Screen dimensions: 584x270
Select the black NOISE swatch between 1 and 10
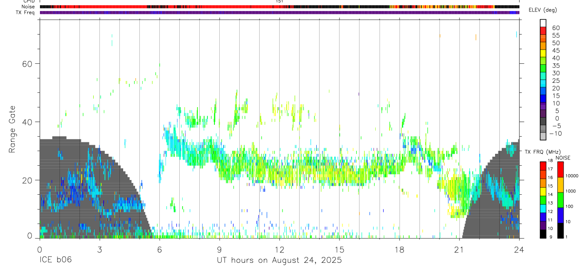[x=560, y=230]
